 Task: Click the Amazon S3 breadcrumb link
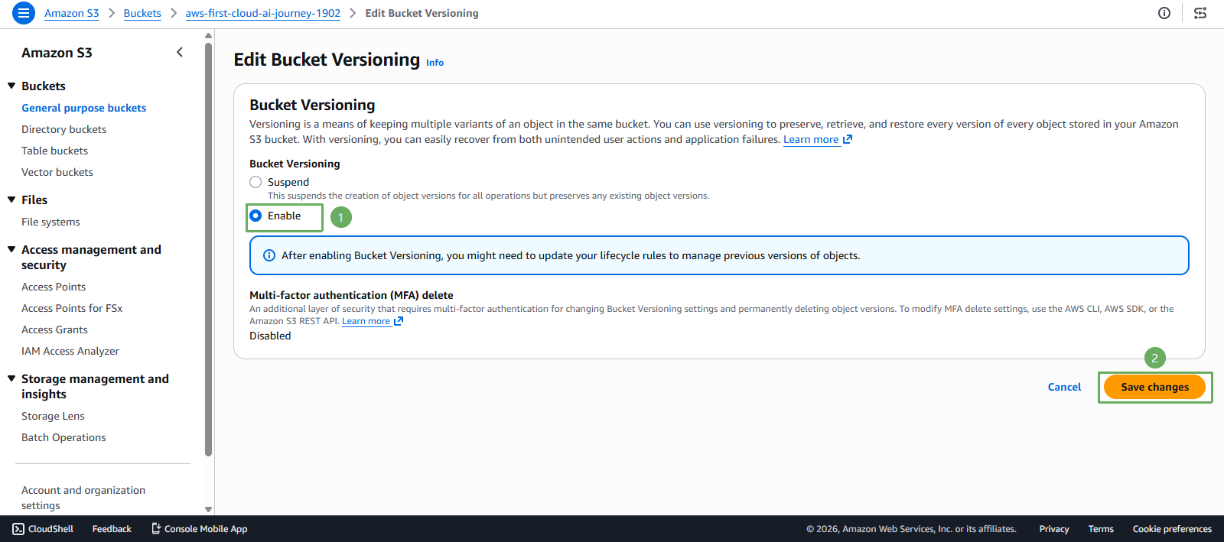(x=72, y=13)
